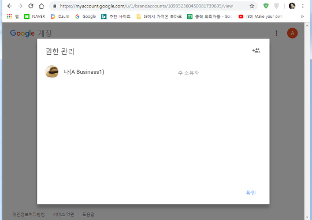312x220 pixels.
Task: Select the 나(A Business1) owner row
Action: (x=153, y=72)
